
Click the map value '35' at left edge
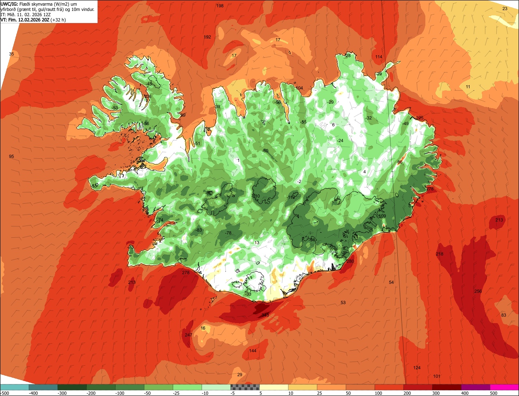[11, 54]
